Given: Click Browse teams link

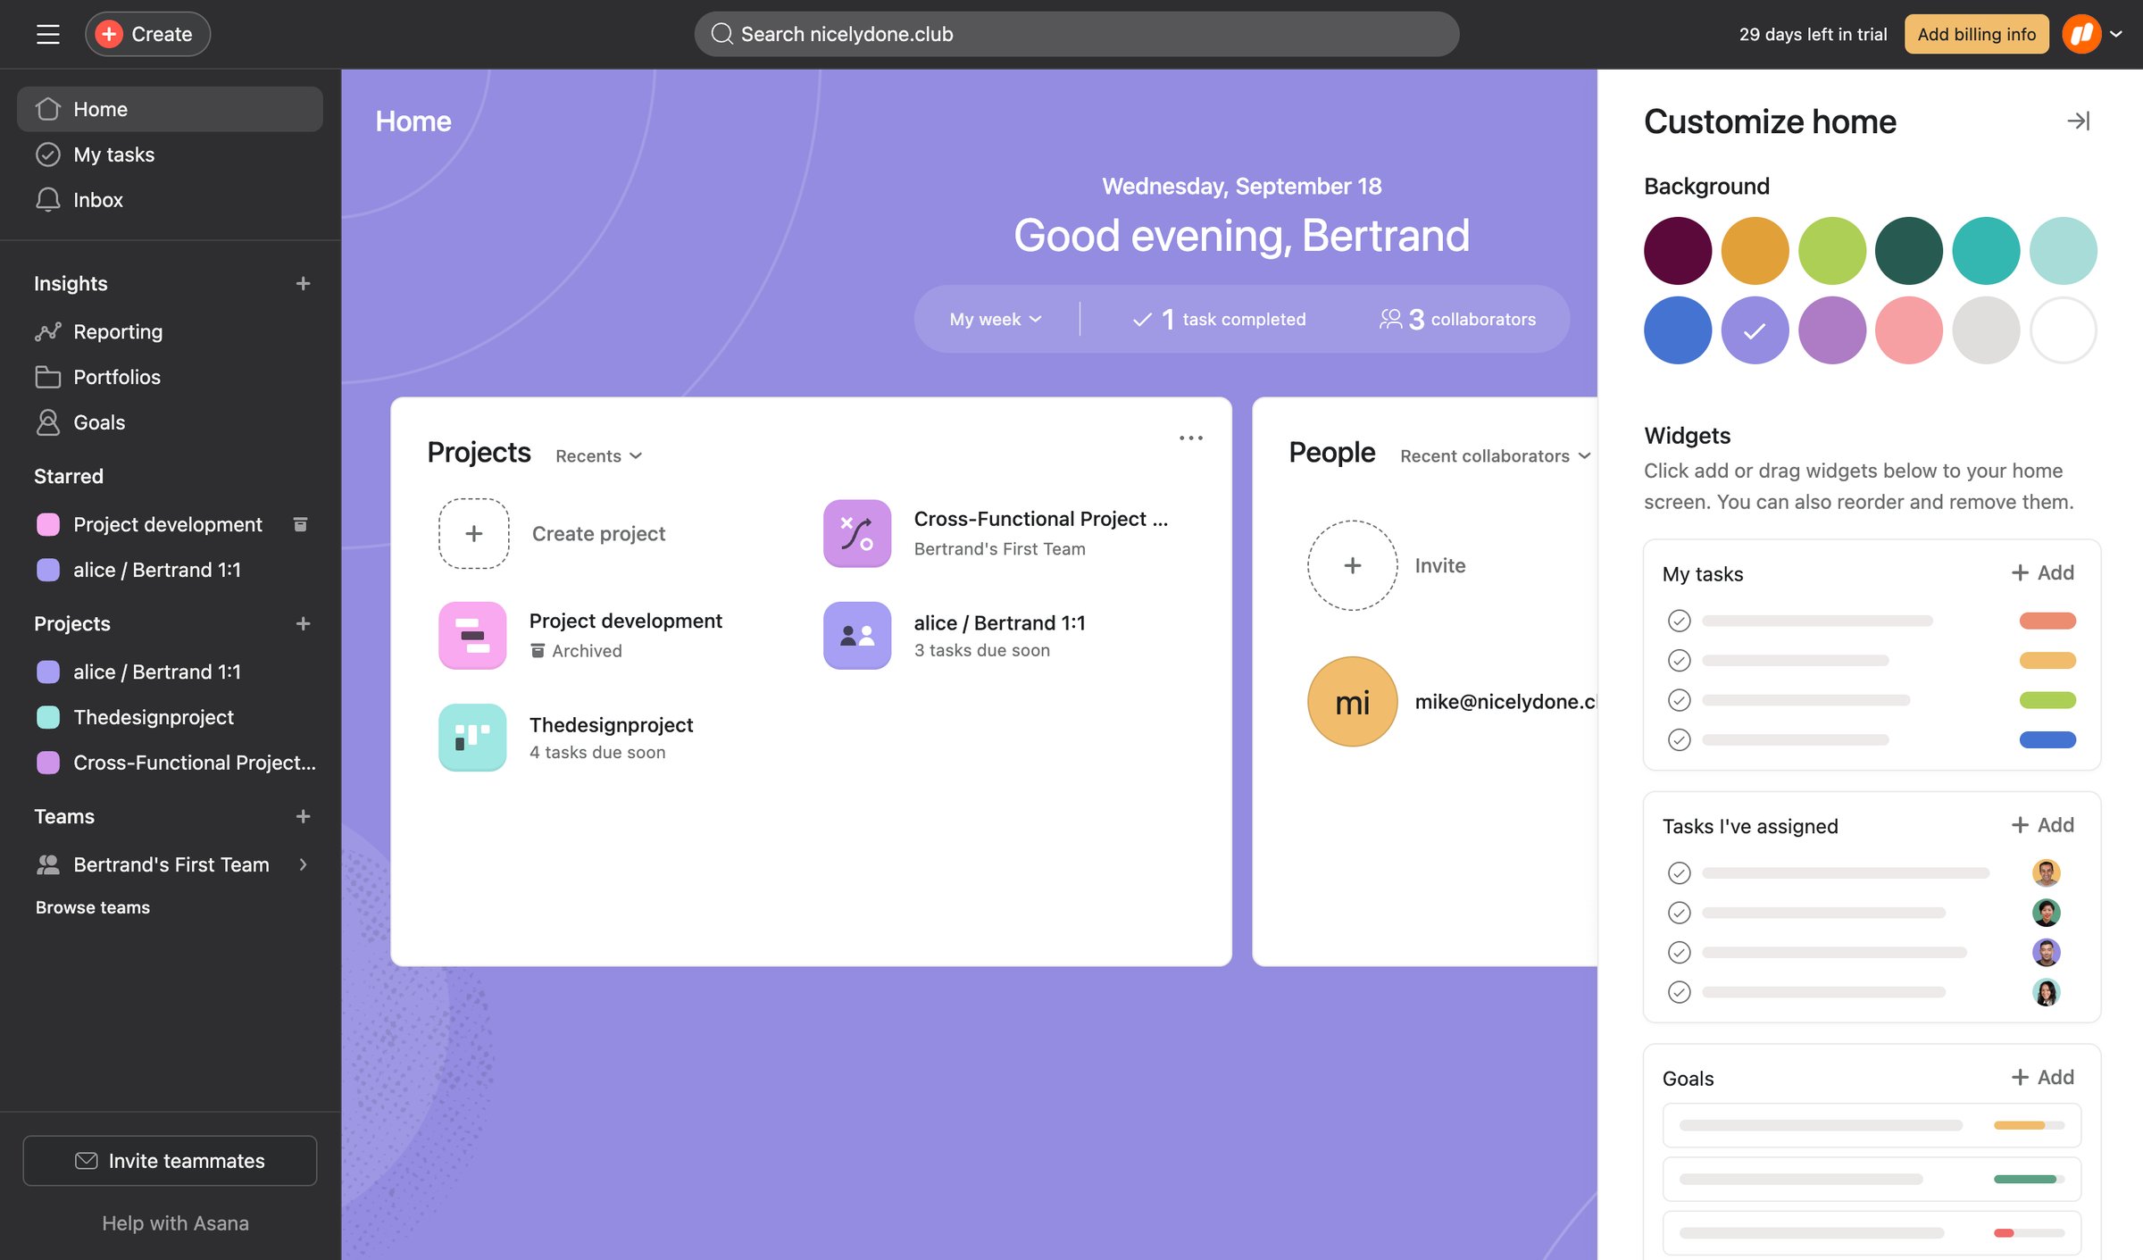Looking at the screenshot, I should [93, 907].
